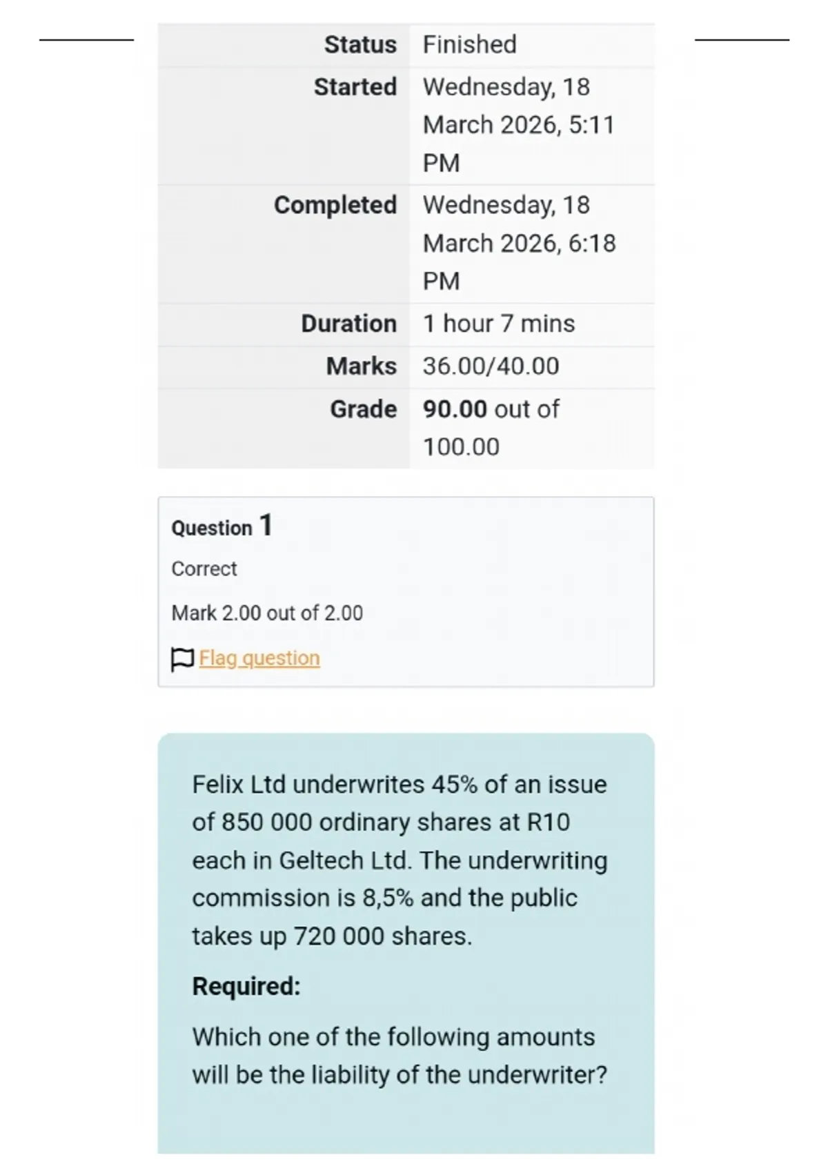Click the Correct status label
This screenshot has width=828, height=1173.
click(204, 569)
